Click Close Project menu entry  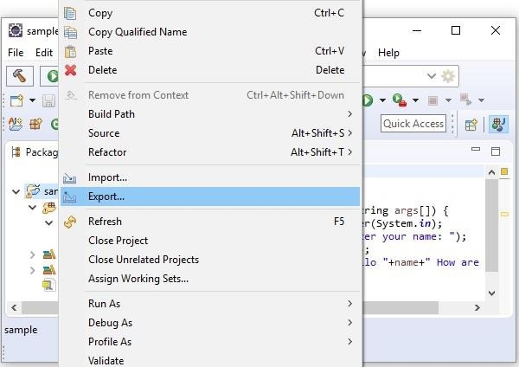pyautogui.click(x=118, y=241)
